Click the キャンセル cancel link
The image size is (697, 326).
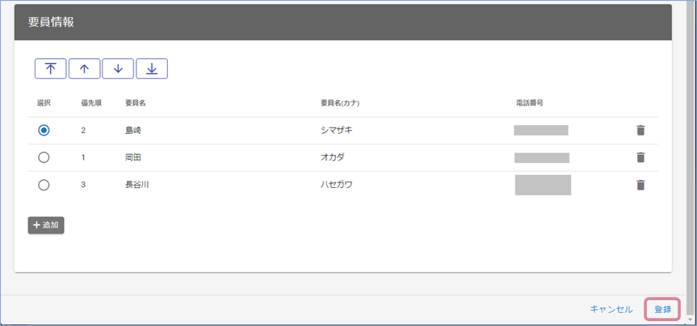611,309
